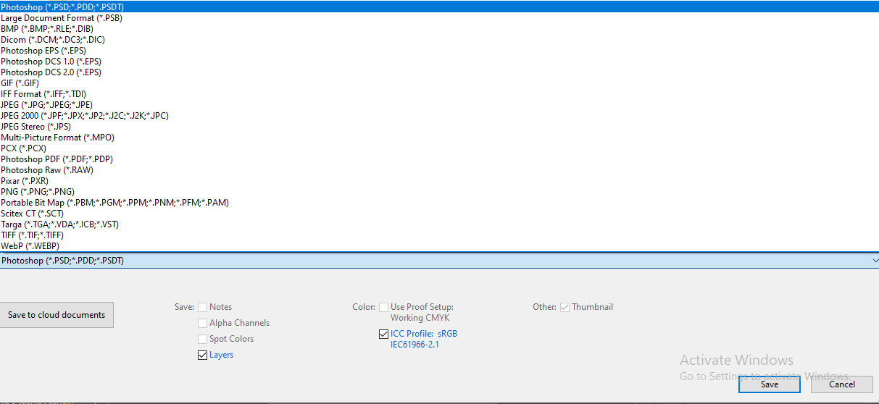The width and height of the screenshot is (879, 404).
Task: Pick GIF (*.GIF) format
Action: coord(439,83)
